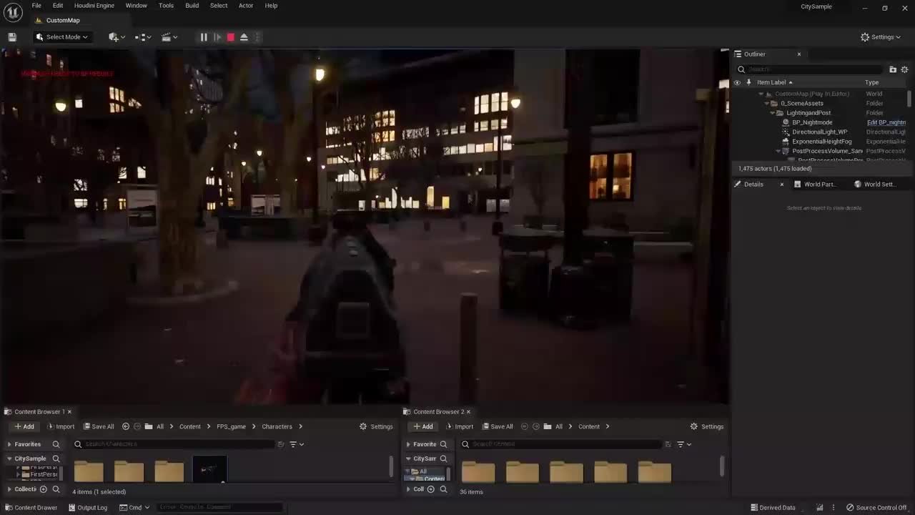Collapse the LightingandPost folder
The image size is (915, 515).
(773, 113)
